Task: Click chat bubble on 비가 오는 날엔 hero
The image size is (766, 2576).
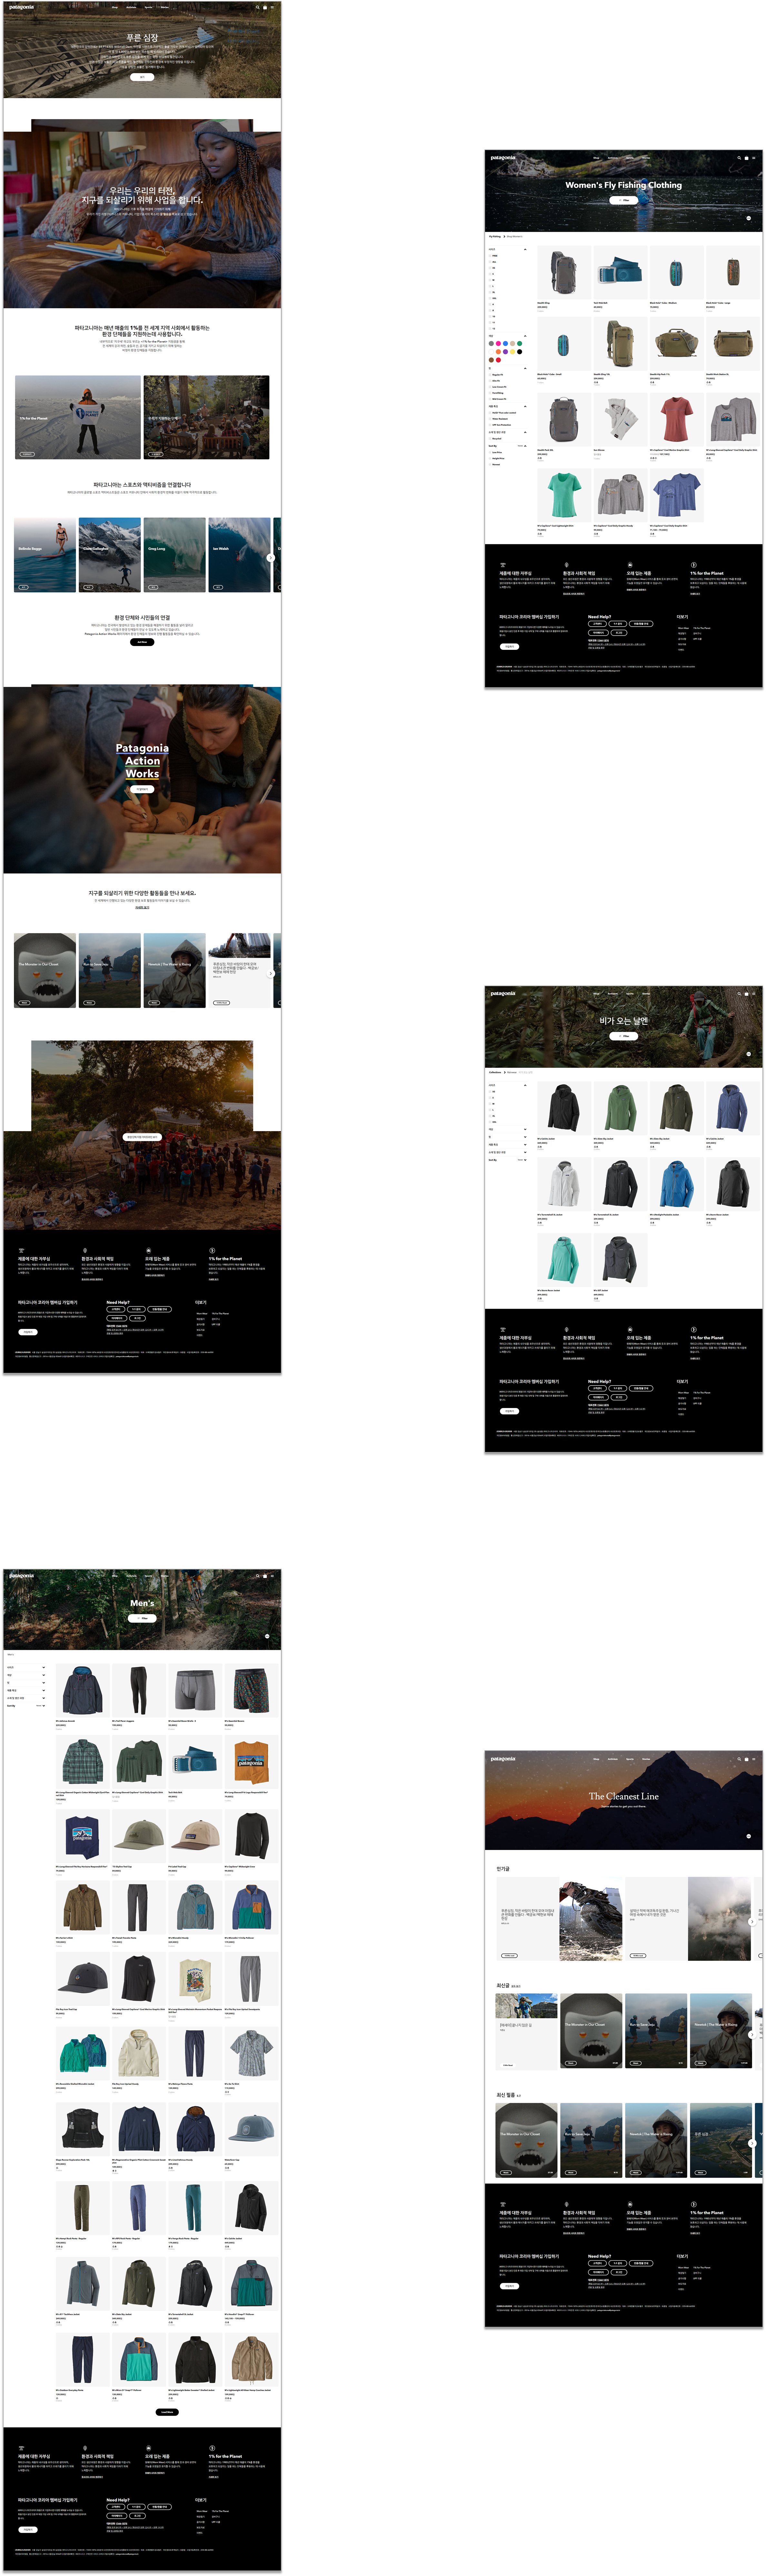Action: pyautogui.click(x=749, y=1054)
